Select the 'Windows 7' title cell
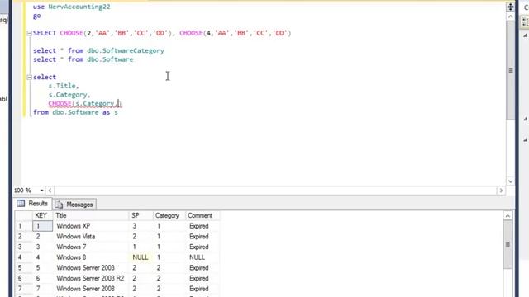This screenshot has width=529, height=297. coord(91,247)
